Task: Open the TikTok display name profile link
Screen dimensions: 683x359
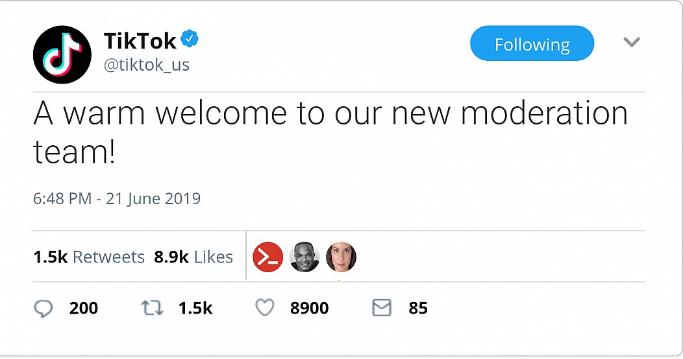Action: coord(140,41)
